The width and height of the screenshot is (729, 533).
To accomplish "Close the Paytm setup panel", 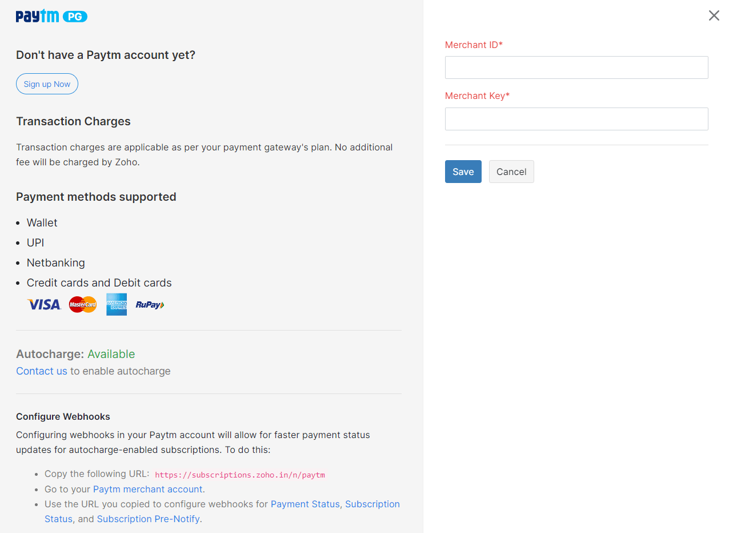I will (714, 15).
